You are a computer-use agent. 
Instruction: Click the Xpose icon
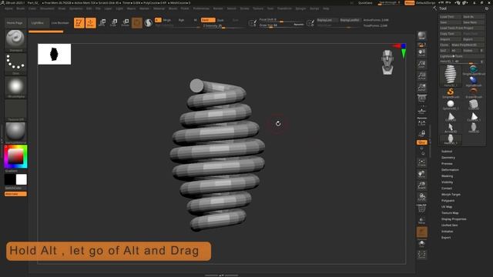coord(421,255)
